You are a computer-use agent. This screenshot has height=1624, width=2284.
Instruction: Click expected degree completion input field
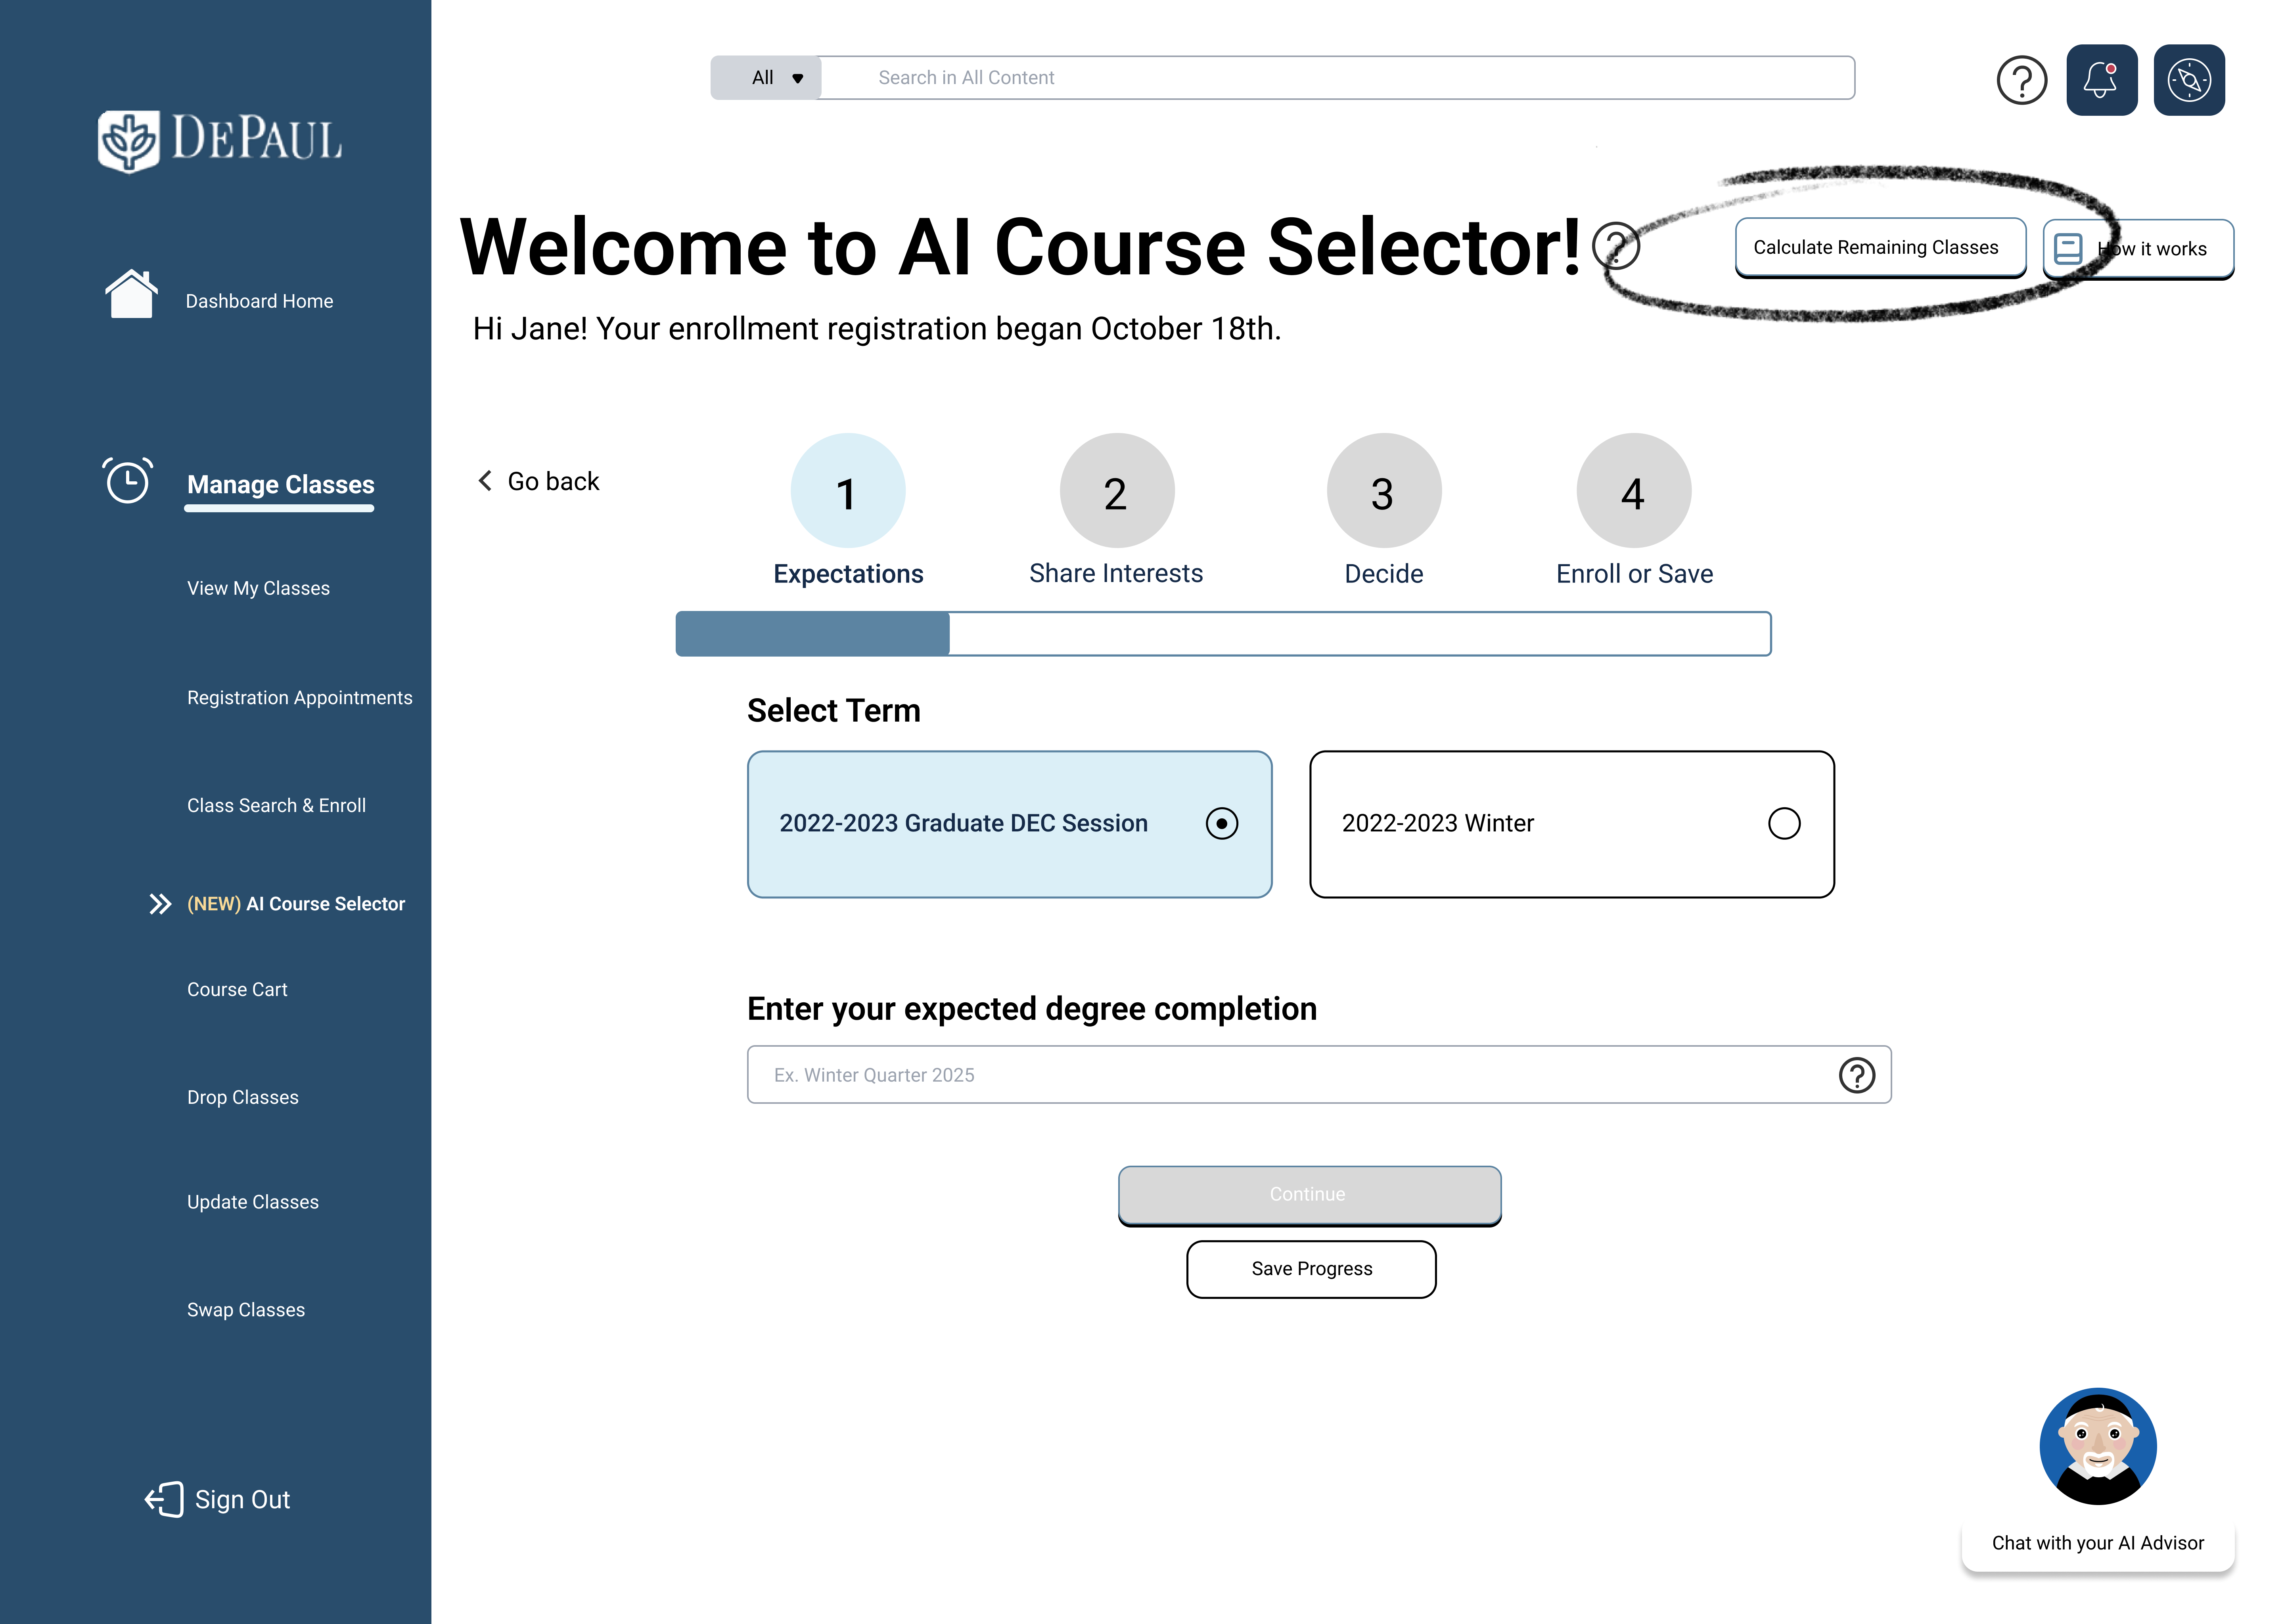pyautogui.click(x=1319, y=1075)
